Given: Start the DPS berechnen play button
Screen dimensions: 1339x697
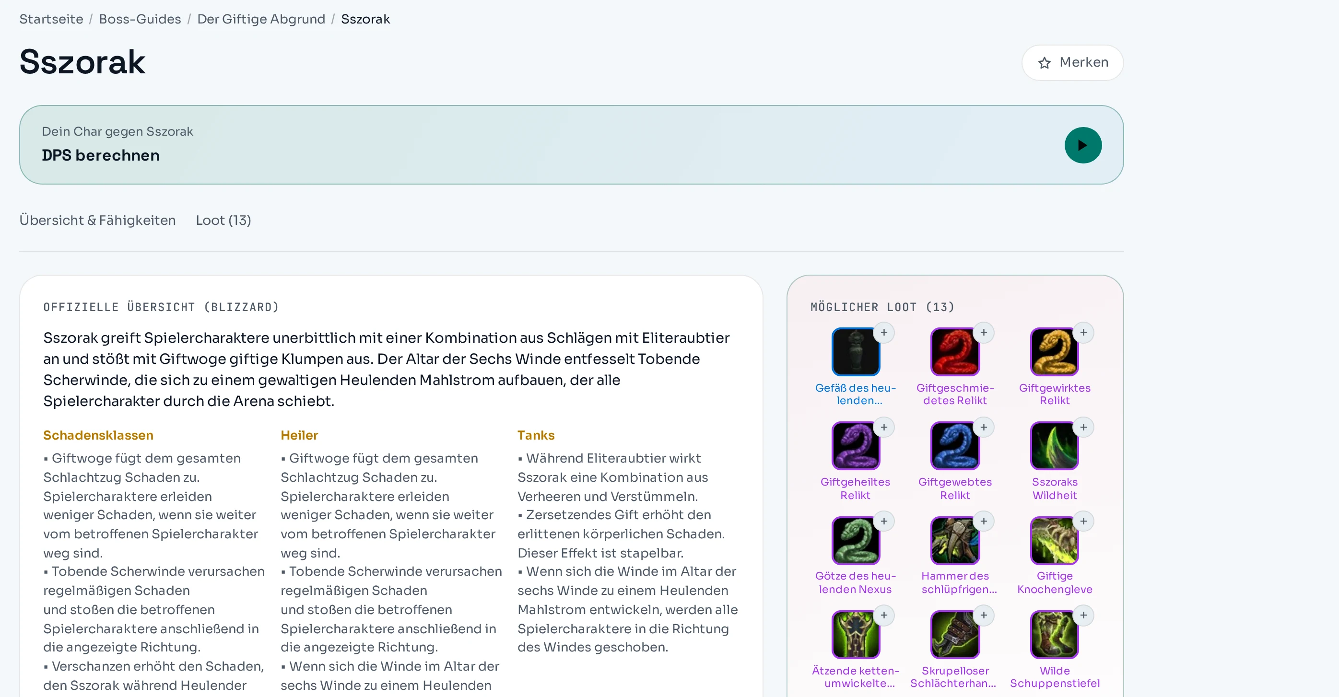Looking at the screenshot, I should click(1083, 145).
